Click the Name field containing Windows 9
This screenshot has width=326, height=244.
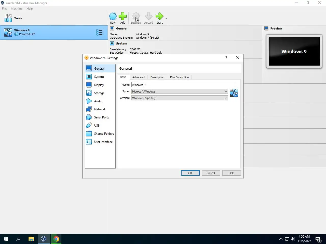(183, 85)
